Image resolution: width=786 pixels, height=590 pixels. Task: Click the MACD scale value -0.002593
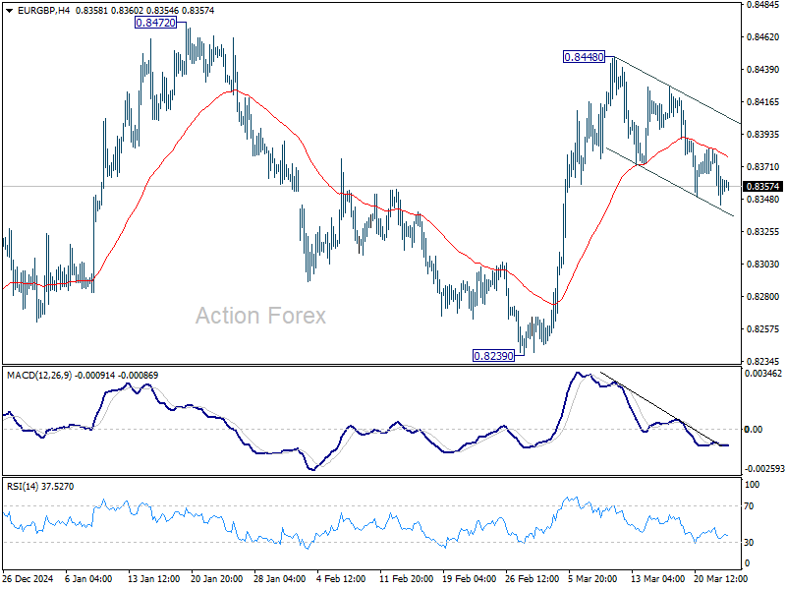click(x=764, y=469)
